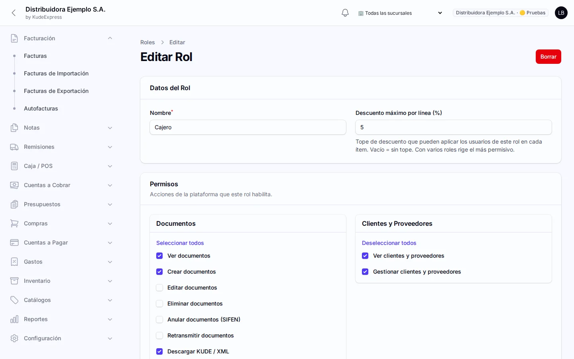
Task: Expand the Reportes section chevron
Action: click(x=110, y=319)
